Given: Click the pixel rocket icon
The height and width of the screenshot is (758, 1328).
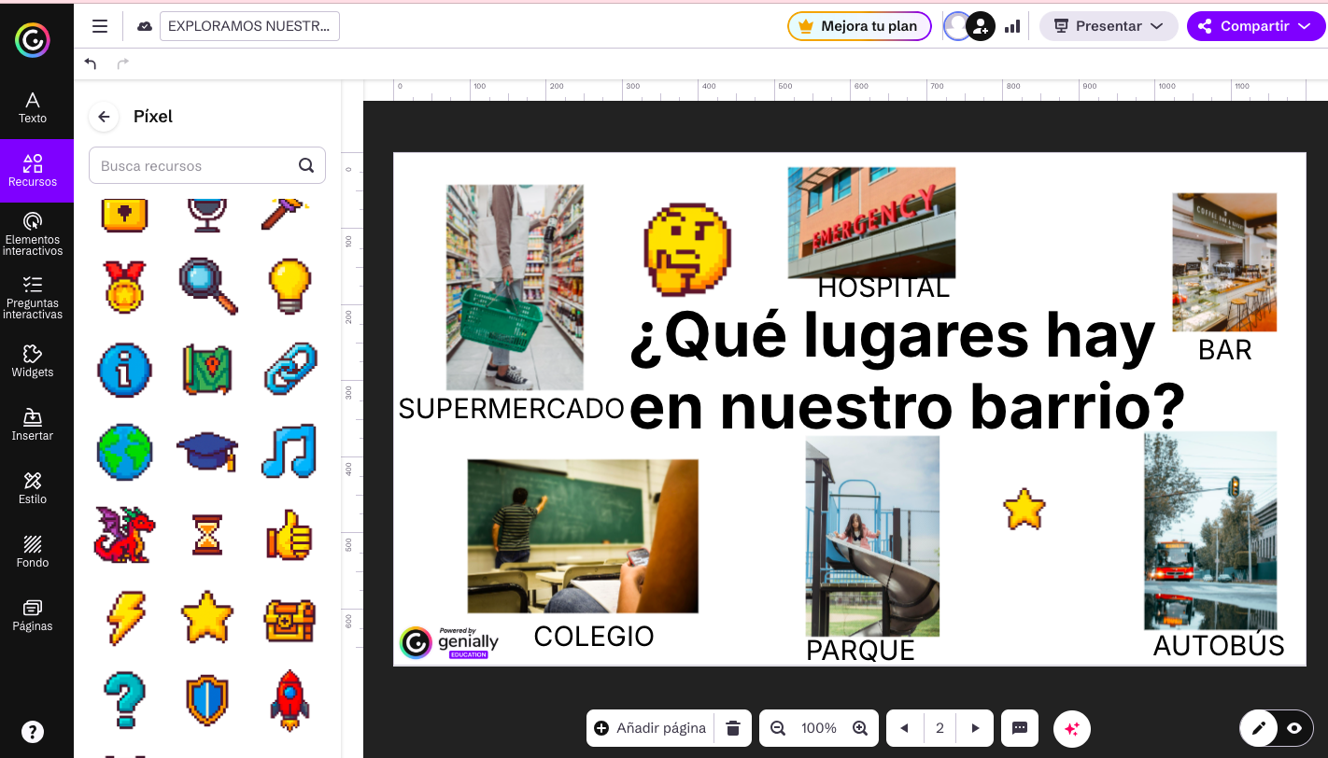Looking at the screenshot, I should click(289, 699).
